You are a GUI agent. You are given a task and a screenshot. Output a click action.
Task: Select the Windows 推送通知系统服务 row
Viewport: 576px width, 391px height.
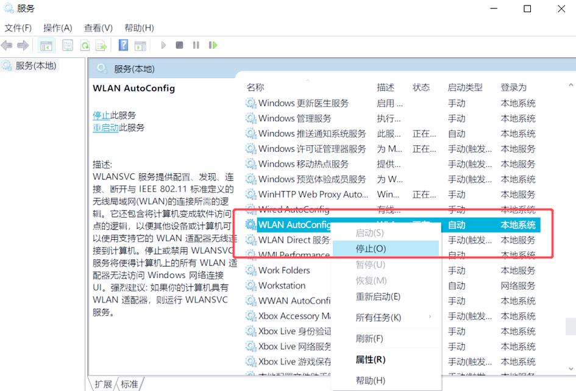pyautogui.click(x=393, y=134)
